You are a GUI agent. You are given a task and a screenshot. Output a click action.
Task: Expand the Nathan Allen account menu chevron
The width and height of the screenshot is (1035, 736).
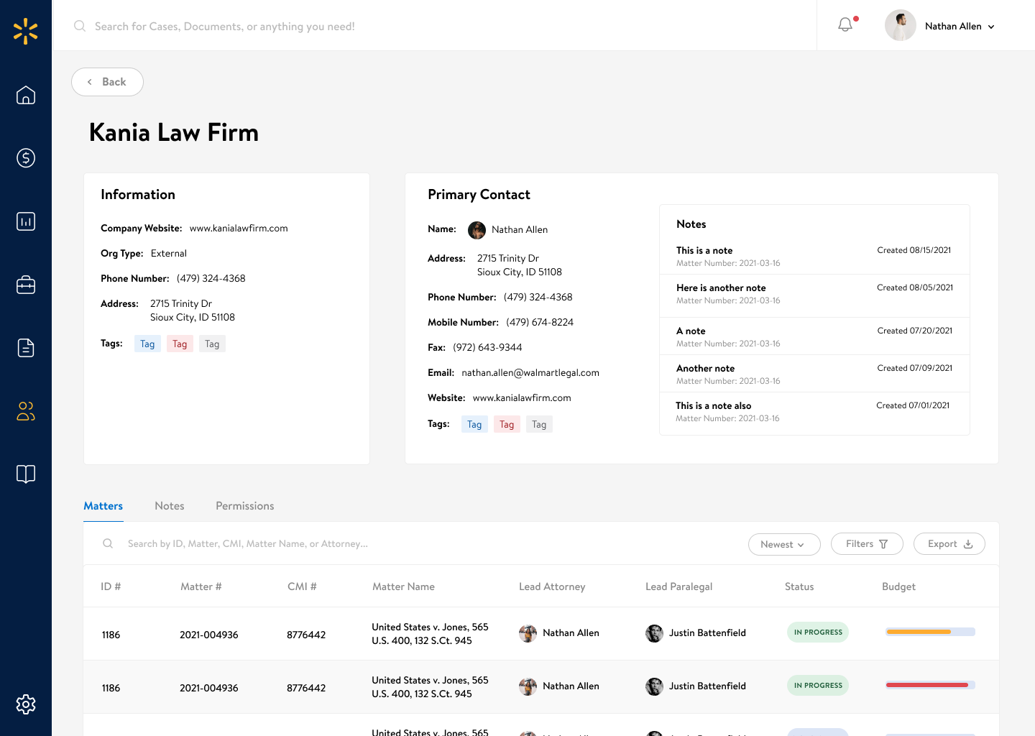991,27
